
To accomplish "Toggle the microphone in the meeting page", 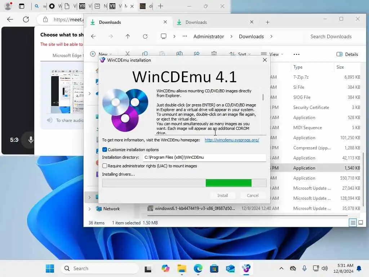I will click(31, 140).
